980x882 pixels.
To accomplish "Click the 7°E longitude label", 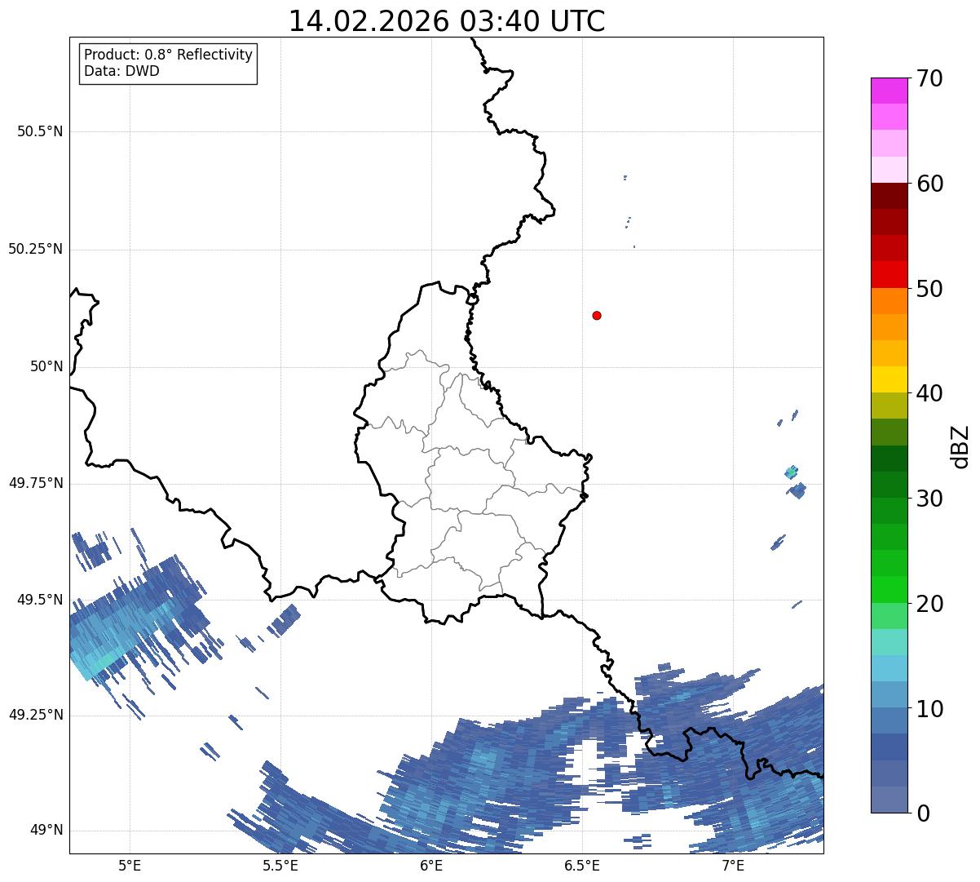I will [733, 865].
